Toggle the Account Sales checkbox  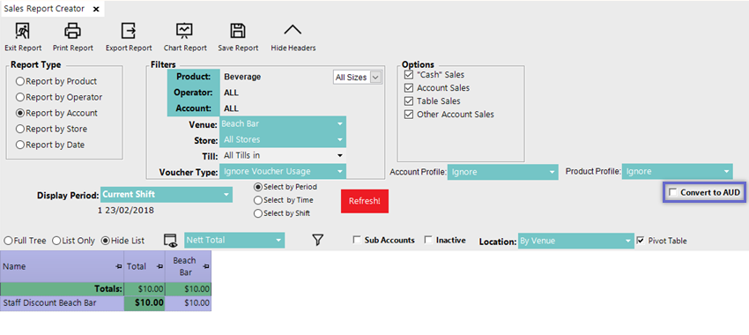tap(408, 88)
